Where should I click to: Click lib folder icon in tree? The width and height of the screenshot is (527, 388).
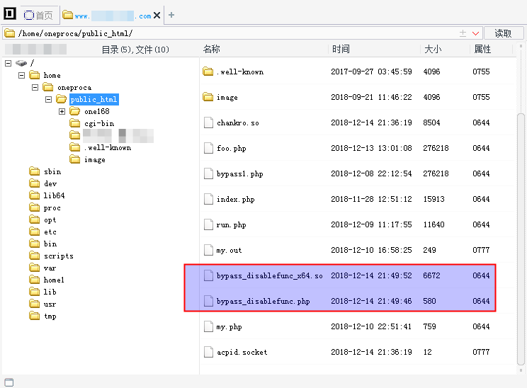coord(35,292)
